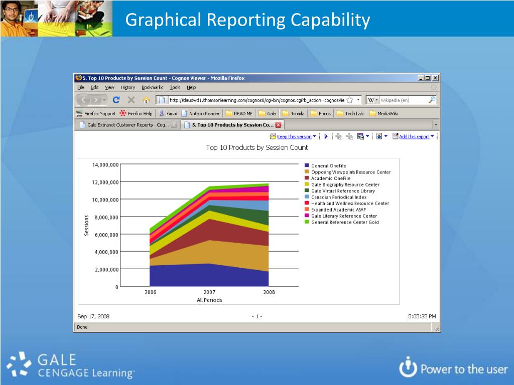
Task: Click the General OneFile legend swatch
Action: point(307,165)
